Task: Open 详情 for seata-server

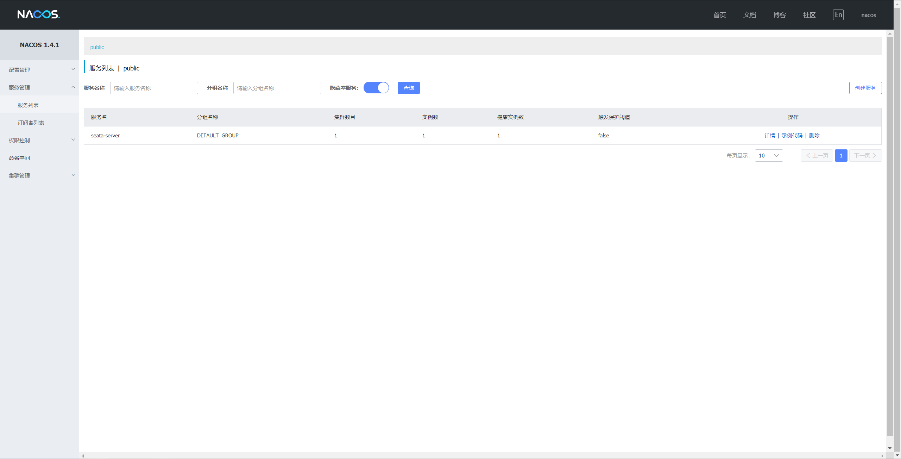Action: (x=769, y=136)
